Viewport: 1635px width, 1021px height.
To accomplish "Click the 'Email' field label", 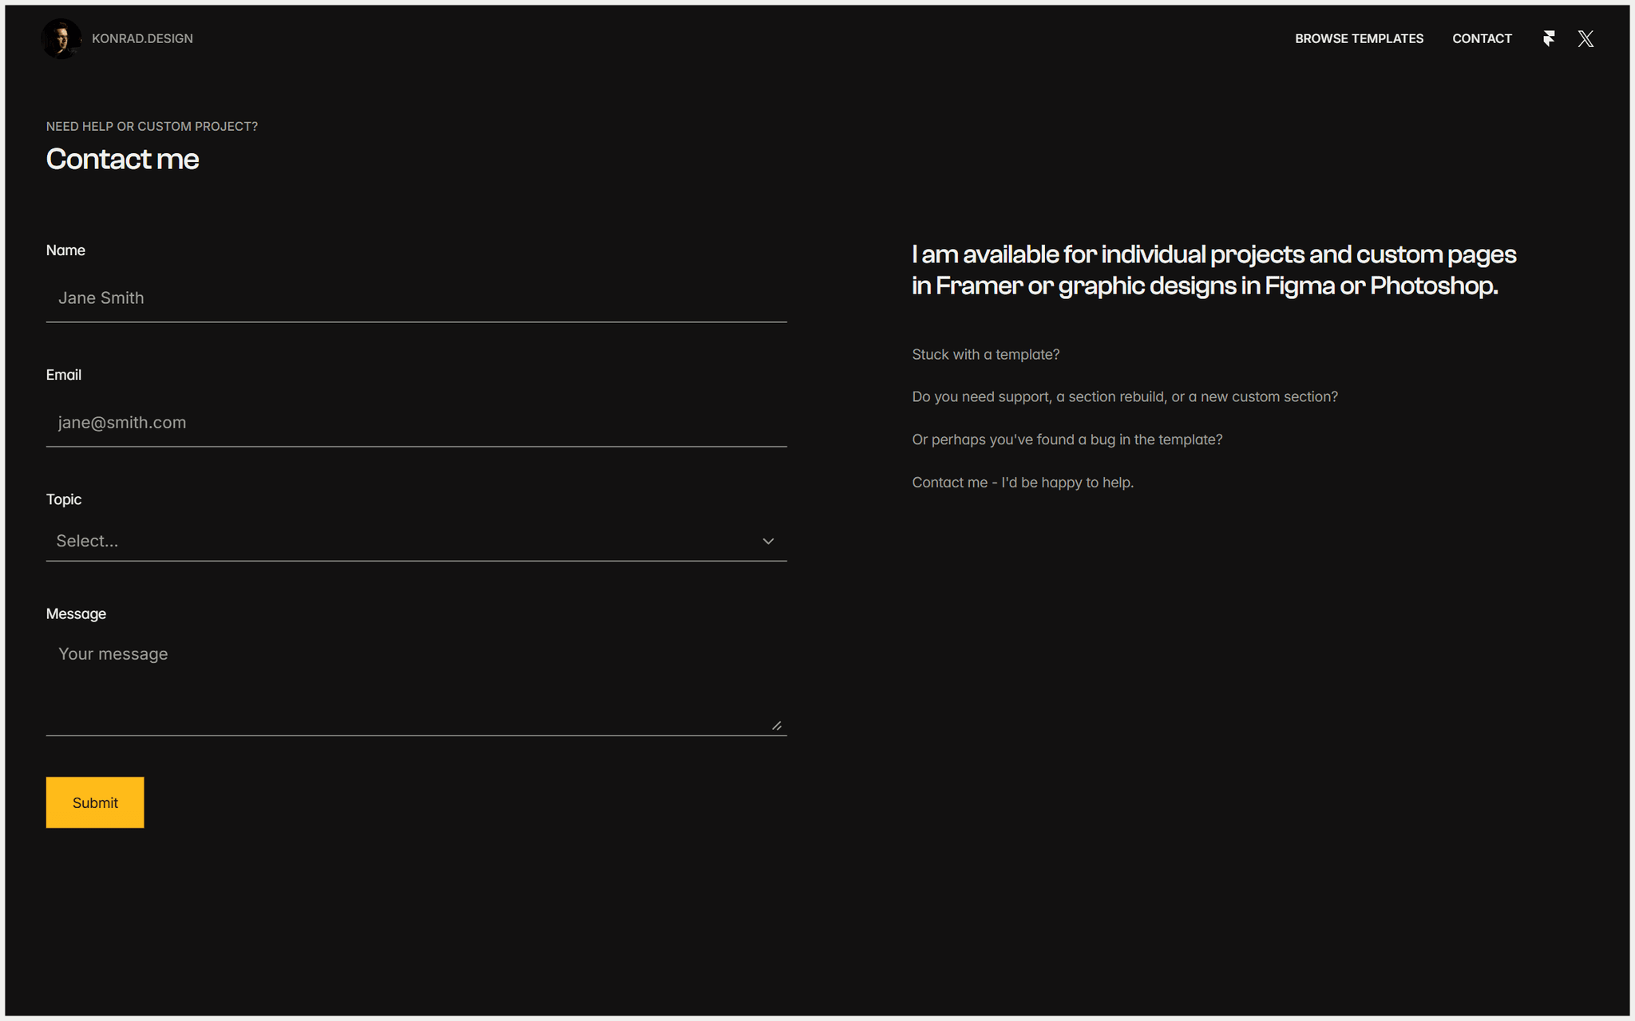I will (x=64, y=375).
